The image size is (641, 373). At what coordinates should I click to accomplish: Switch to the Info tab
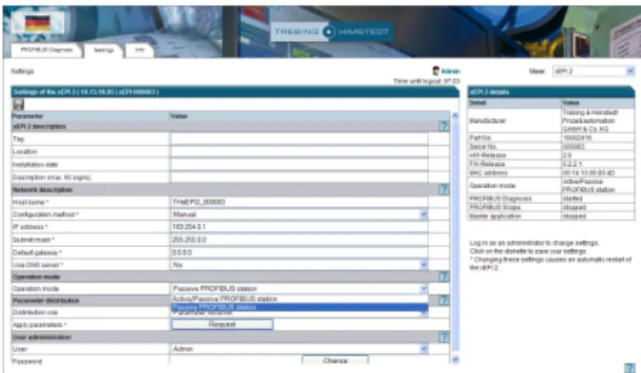click(x=139, y=50)
